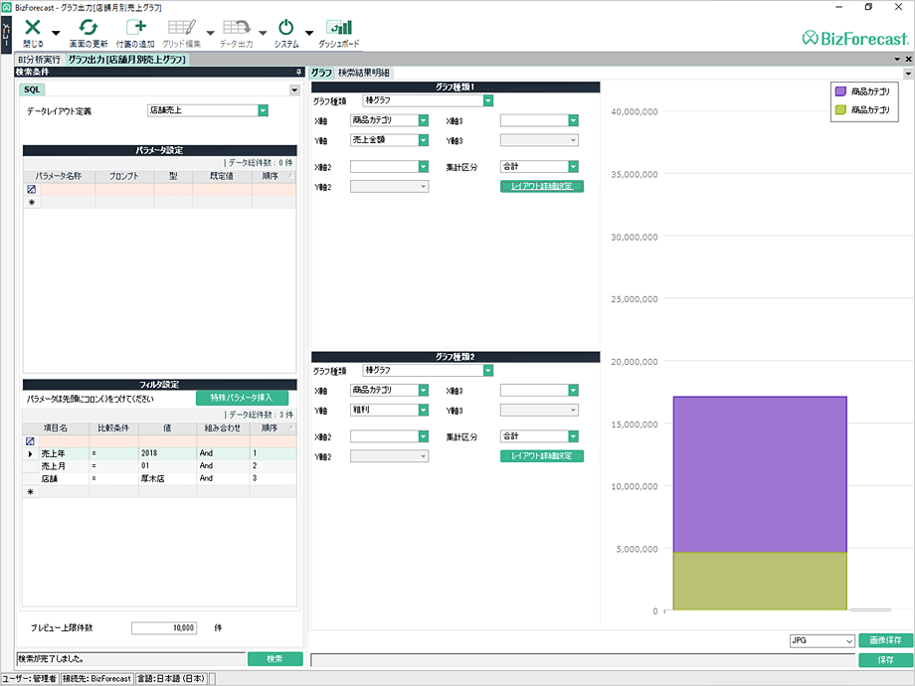Click the new-row asterisk in パラメータ設定 grid
Image resolution: width=915 pixels, height=686 pixels.
click(32, 203)
